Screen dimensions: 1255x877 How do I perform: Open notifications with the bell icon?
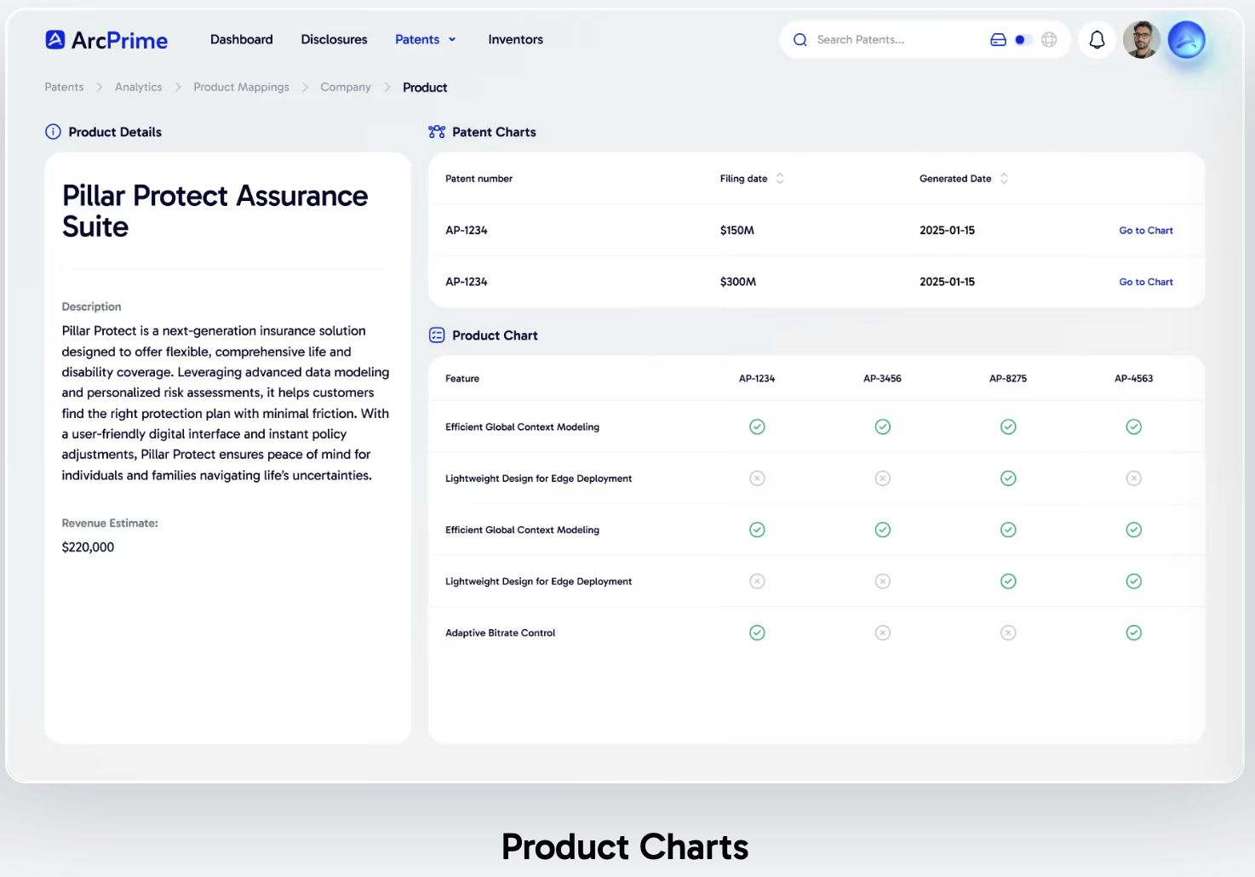click(1097, 40)
